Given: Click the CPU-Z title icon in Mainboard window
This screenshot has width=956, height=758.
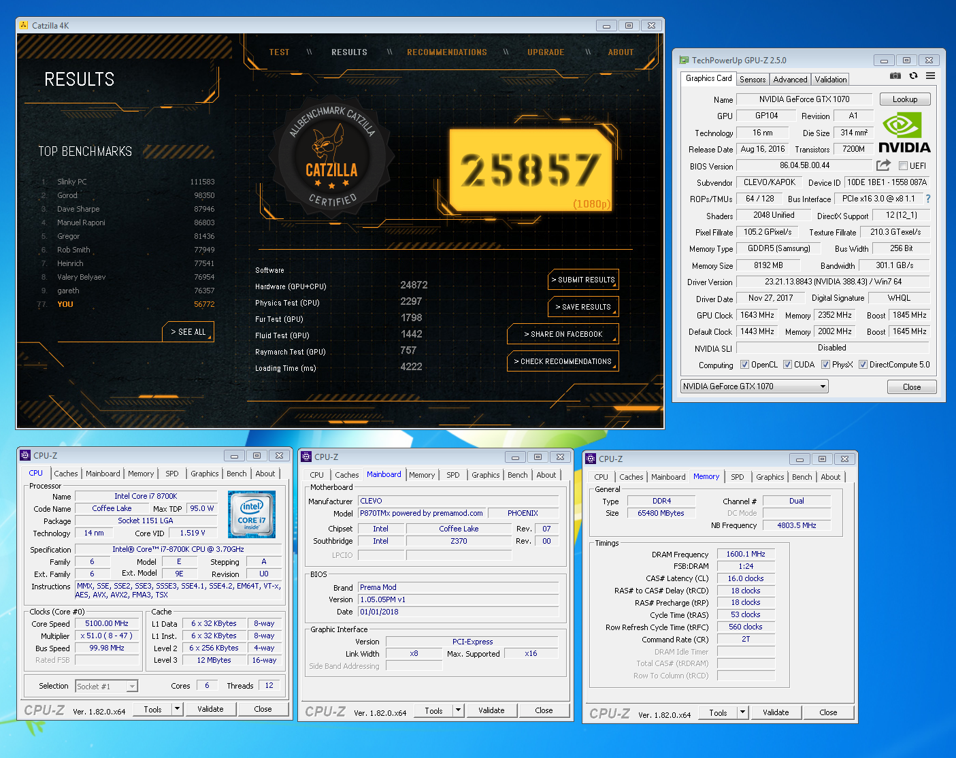Looking at the screenshot, I should 307,457.
